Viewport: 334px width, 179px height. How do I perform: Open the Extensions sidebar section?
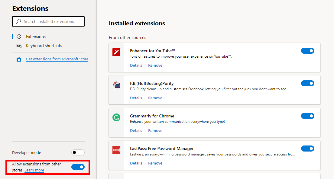[x=36, y=37]
